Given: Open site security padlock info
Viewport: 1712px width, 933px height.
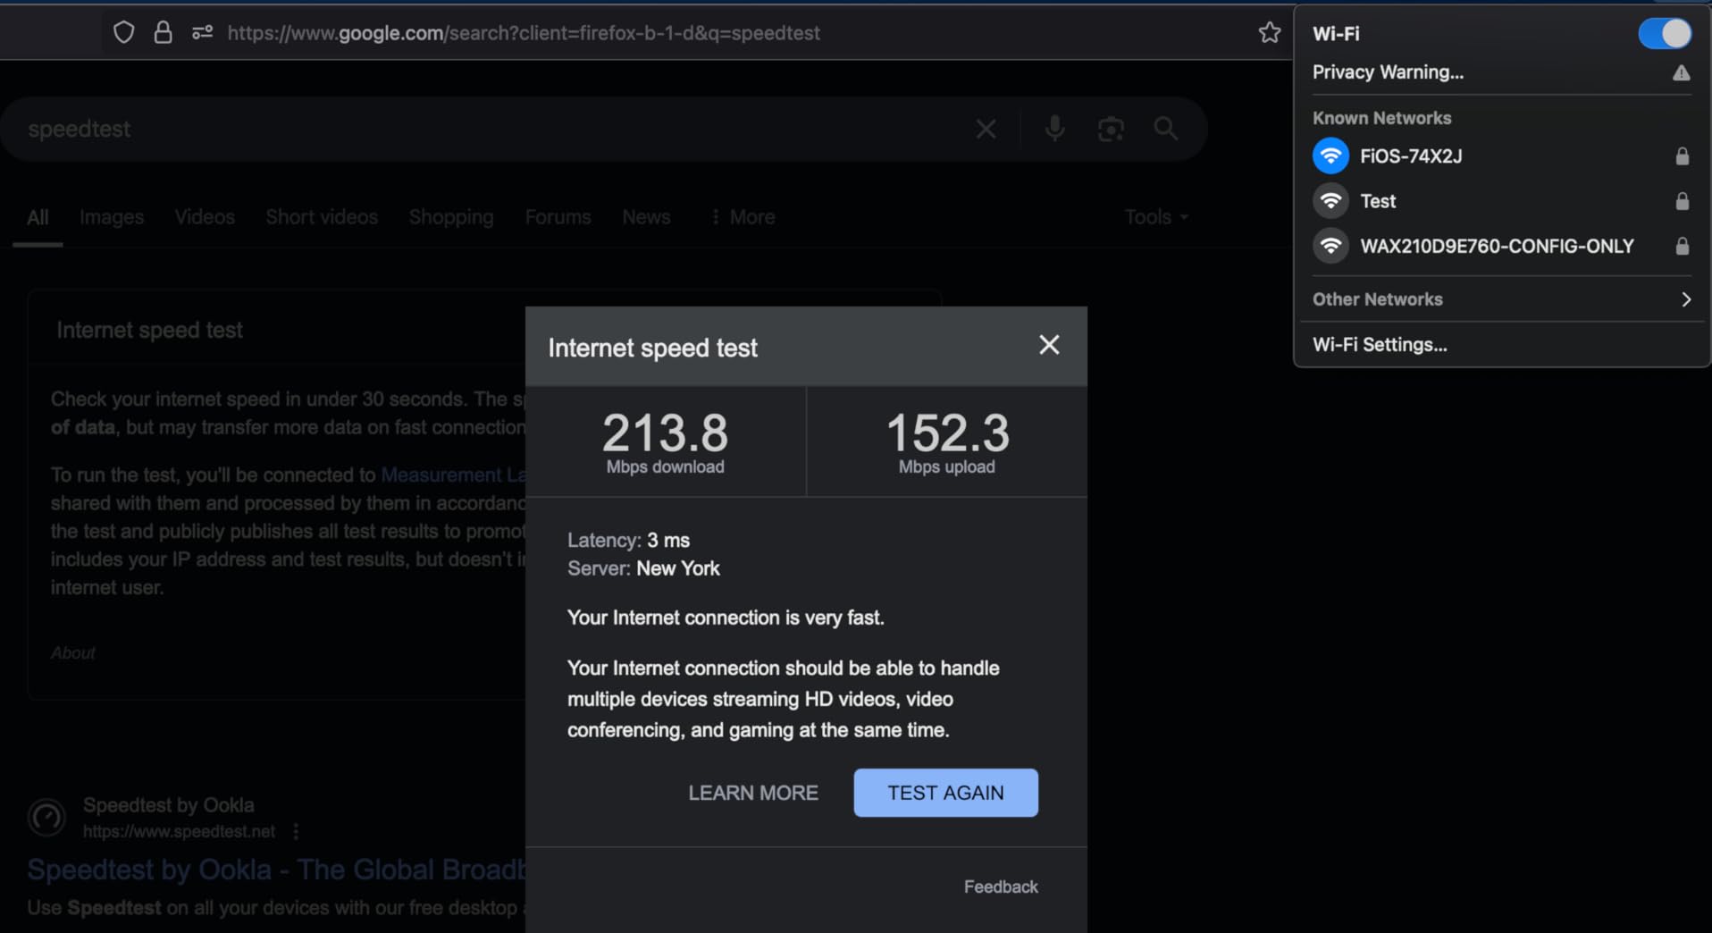Looking at the screenshot, I should (163, 33).
